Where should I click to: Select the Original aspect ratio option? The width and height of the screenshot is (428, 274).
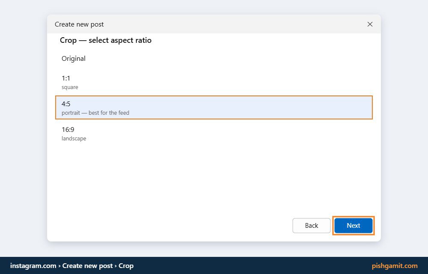(214, 58)
